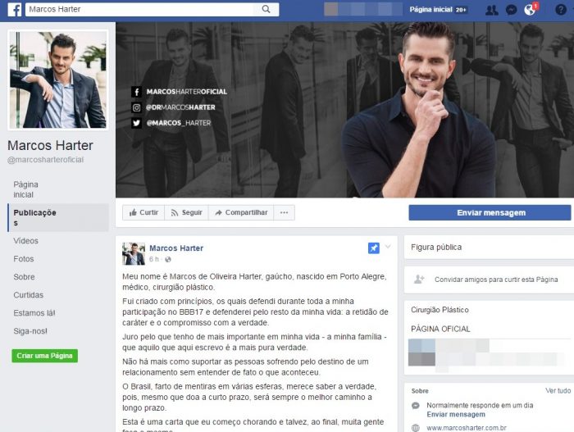Click the help question mark icon
The height and width of the screenshot is (432, 574).
pyautogui.click(x=561, y=10)
